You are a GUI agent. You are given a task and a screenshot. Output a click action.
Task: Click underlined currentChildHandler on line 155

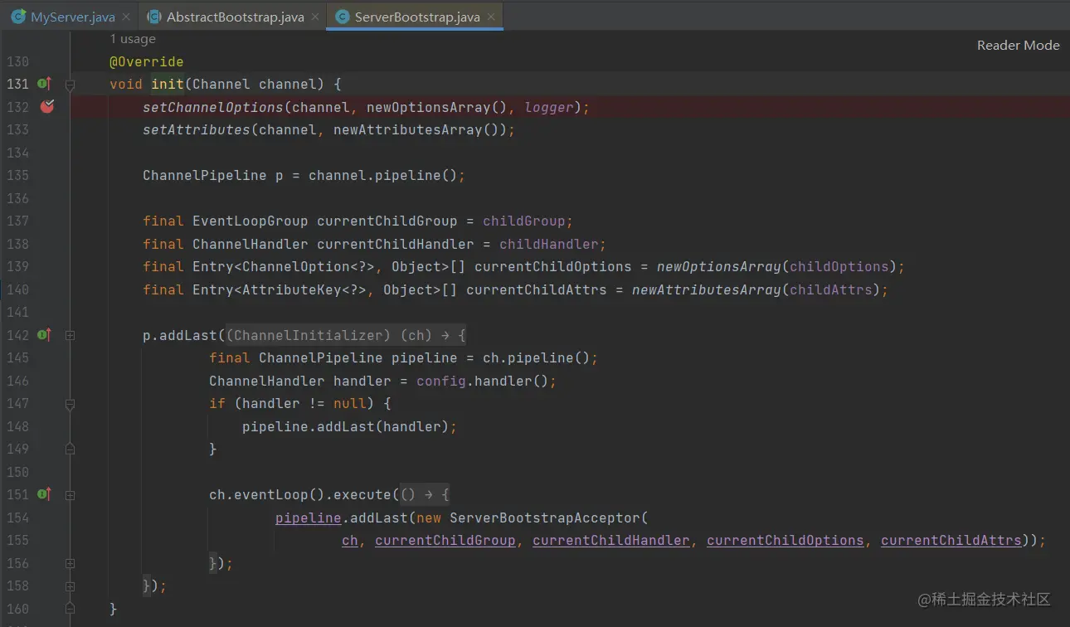point(611,540)
